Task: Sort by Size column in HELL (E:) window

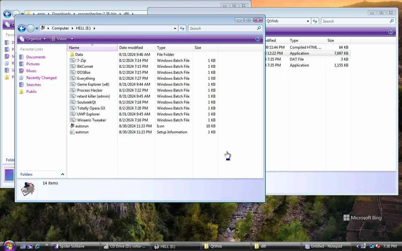Action: [205, 48]
